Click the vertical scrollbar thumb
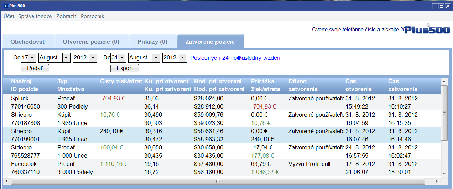This screenshot has width=453, height=189. pos(444,113)
